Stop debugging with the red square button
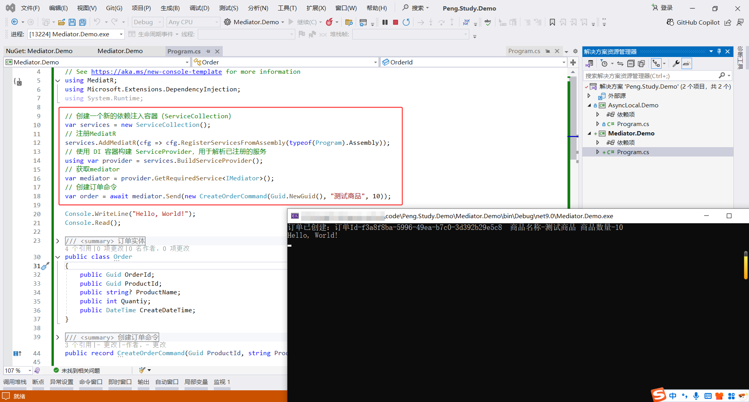749x402 pixels. pos(396,22)
